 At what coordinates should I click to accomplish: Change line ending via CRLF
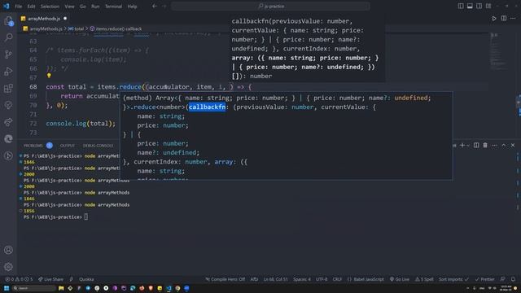337,279
